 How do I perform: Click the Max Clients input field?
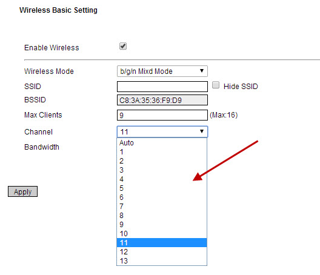162,115
